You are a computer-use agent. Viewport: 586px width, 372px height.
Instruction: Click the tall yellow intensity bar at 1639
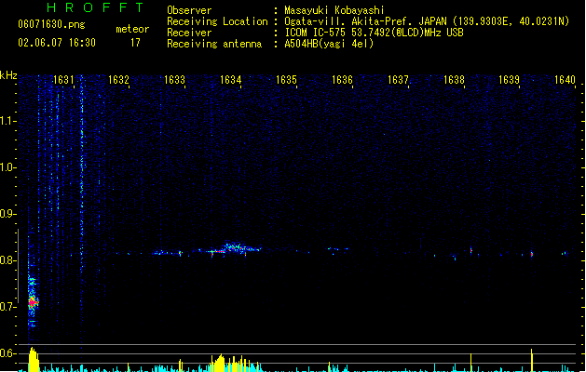pos(531,360)
